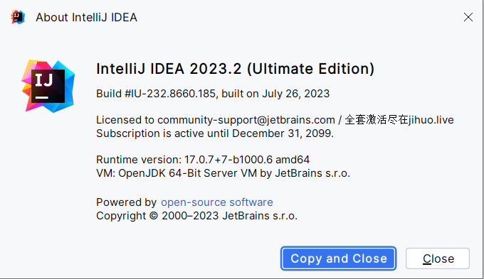Click the community-support@jetbrains.com email text
Viewport: 484px width, 279px height.
[246, 120]
